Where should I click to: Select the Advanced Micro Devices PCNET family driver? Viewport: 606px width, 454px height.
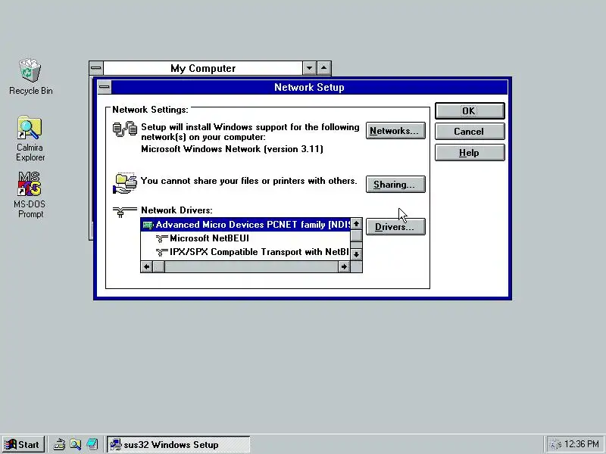click(x=245, y=225)
